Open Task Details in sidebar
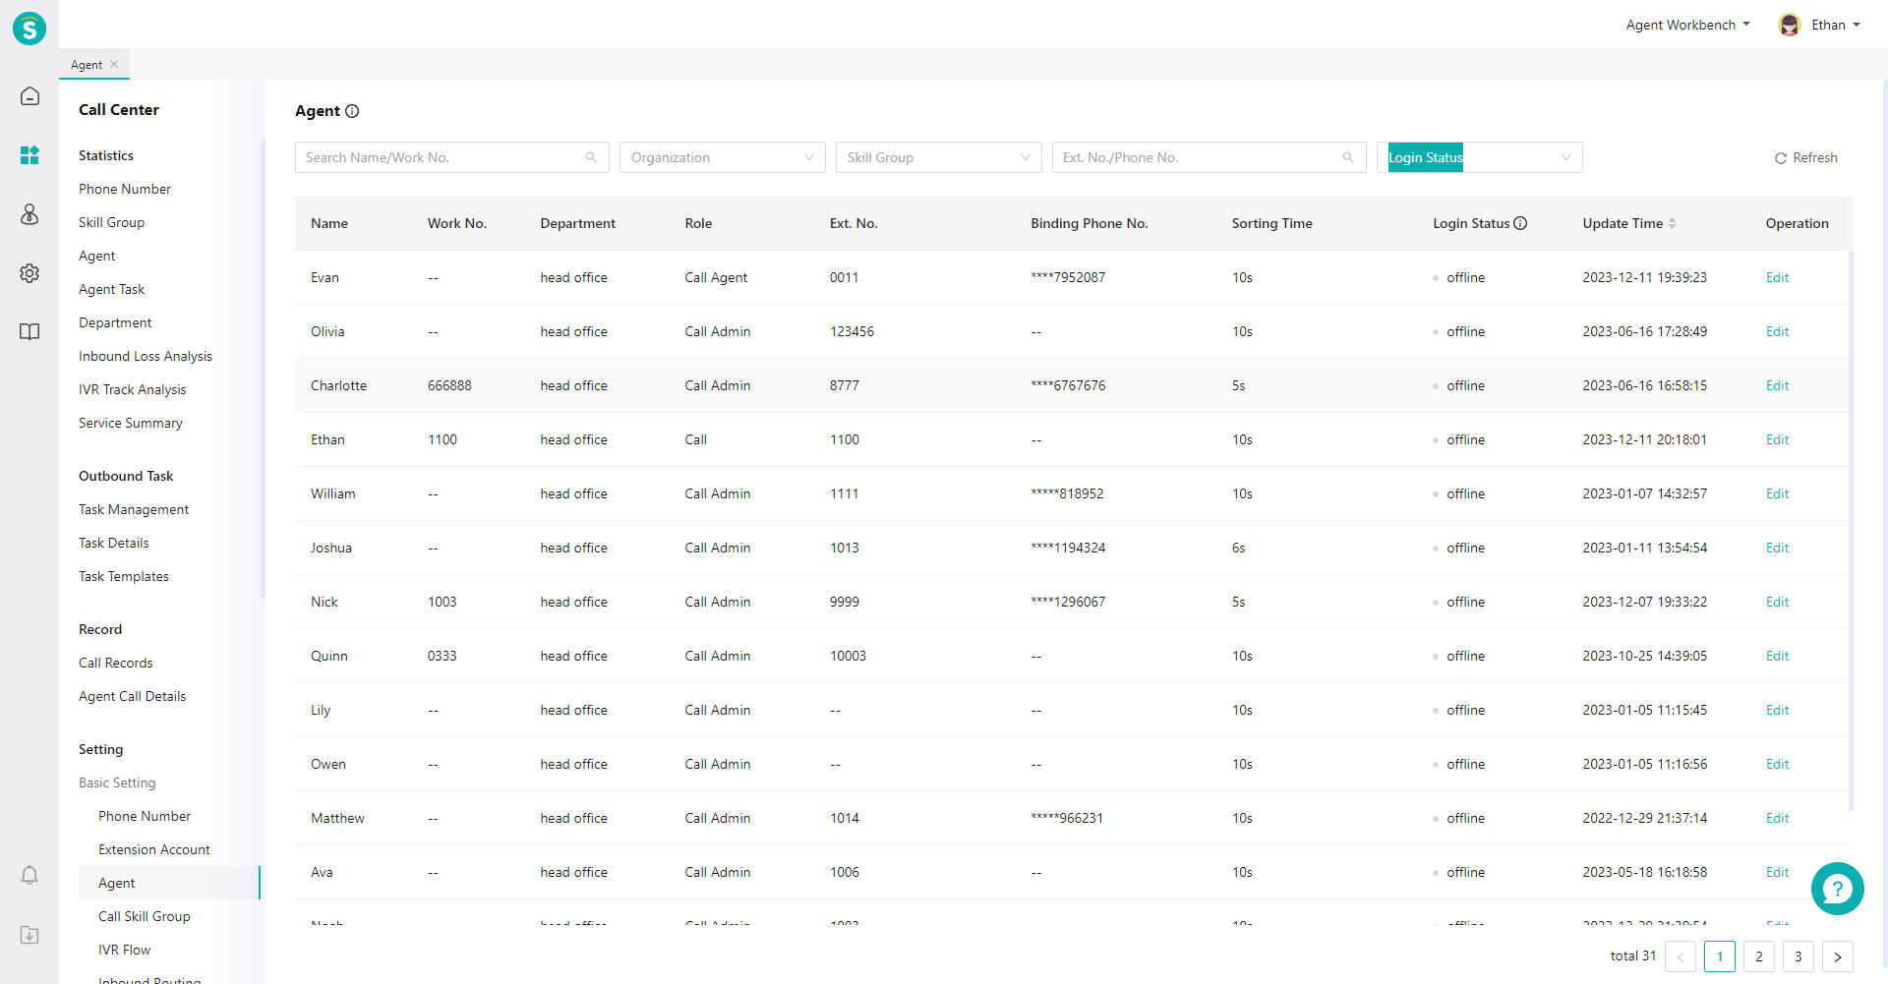Viewport: 1888px width, 984px height. coord(114,543)
